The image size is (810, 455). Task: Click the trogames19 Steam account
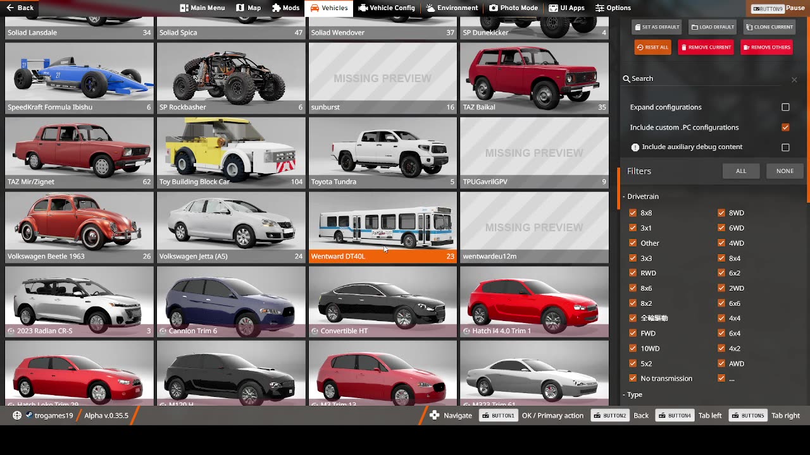click(x=49, y=415)
